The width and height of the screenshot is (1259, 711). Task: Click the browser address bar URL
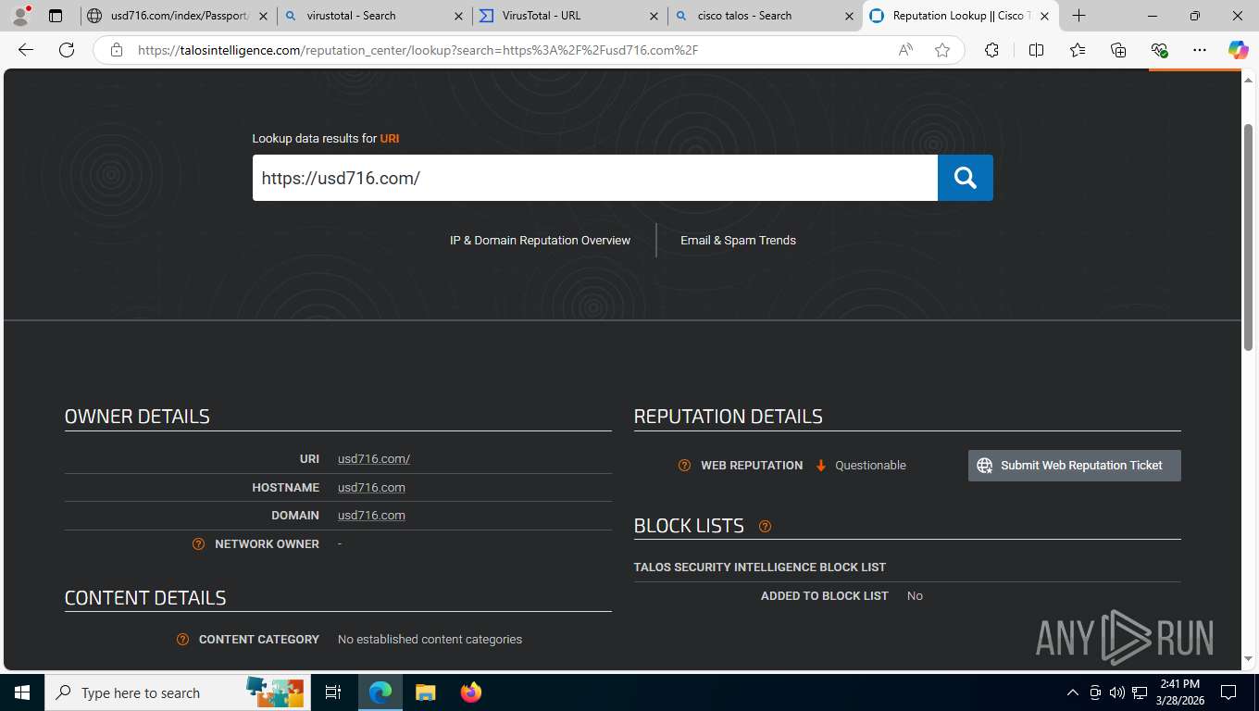[x=418, y=51]
